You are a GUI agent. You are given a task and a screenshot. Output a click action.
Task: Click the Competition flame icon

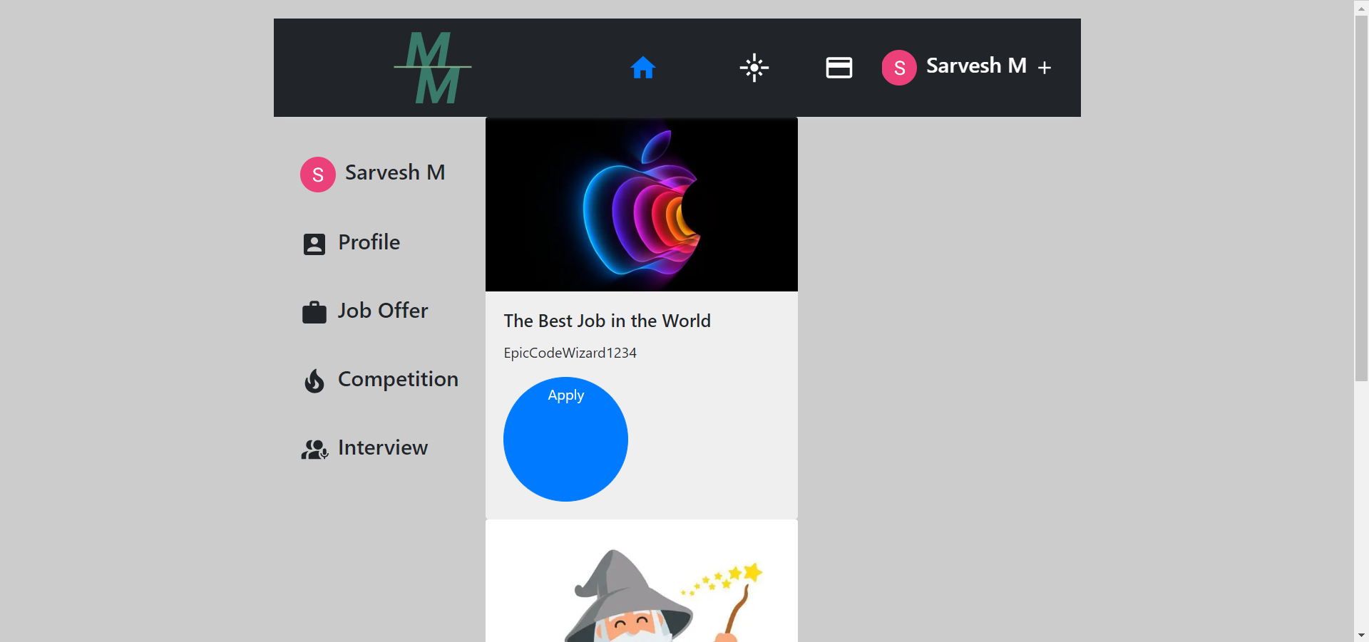pyautogui.click(x=314, y=380)
